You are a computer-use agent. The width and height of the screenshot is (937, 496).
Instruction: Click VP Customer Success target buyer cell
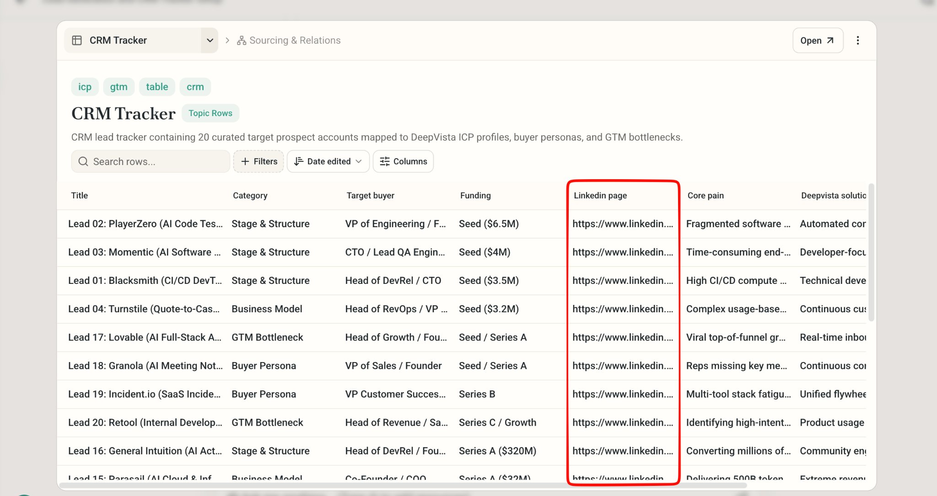pos(395,394)
